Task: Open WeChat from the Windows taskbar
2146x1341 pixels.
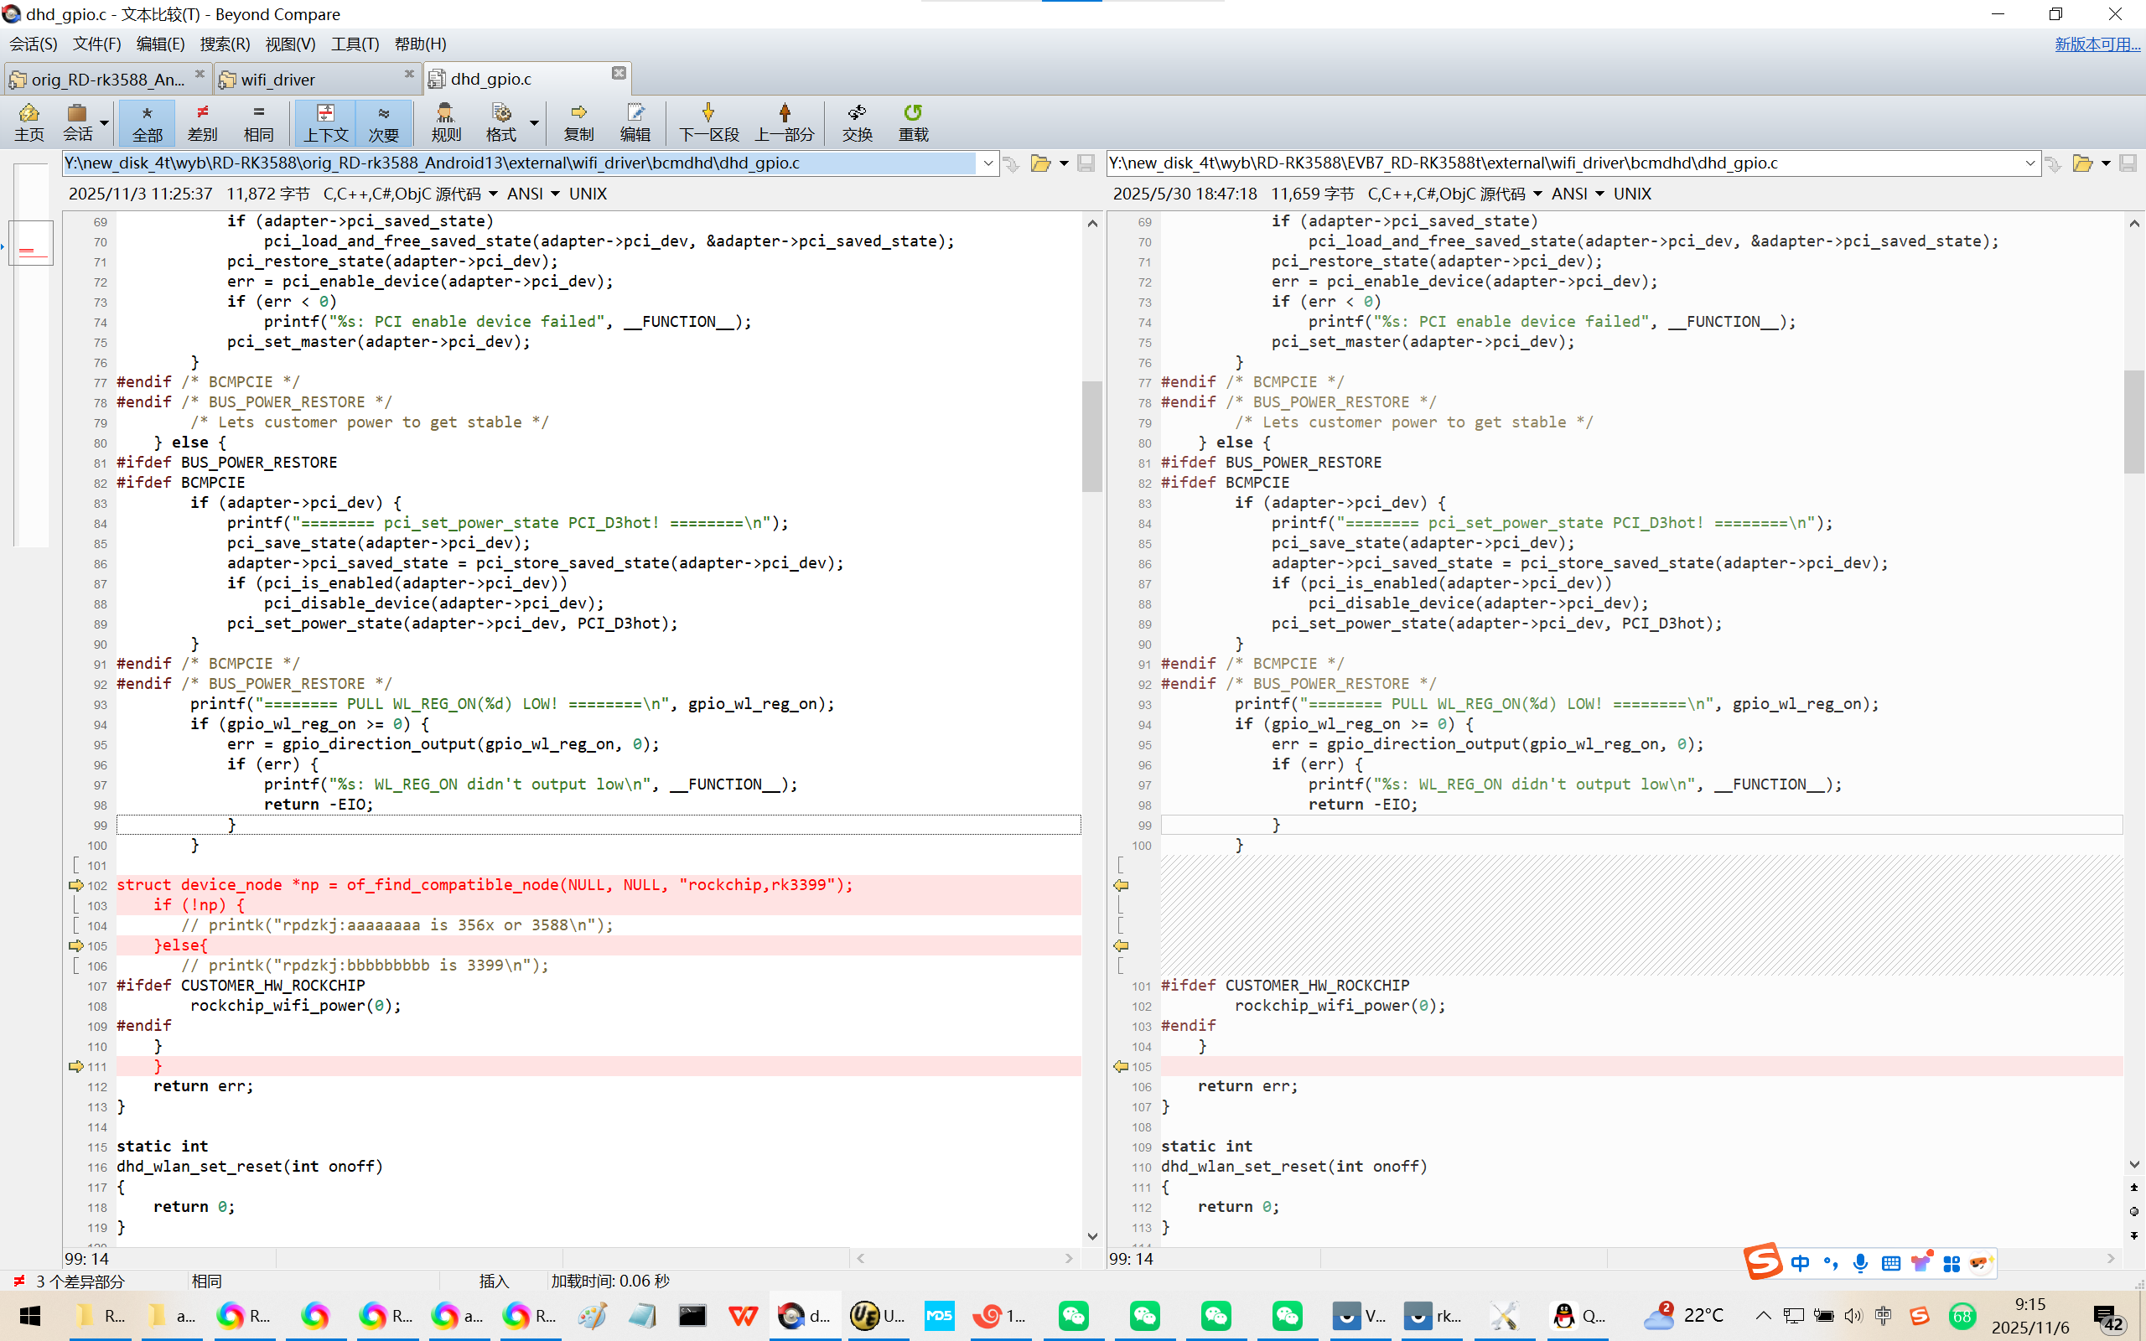Action: click(1073, 1315)
